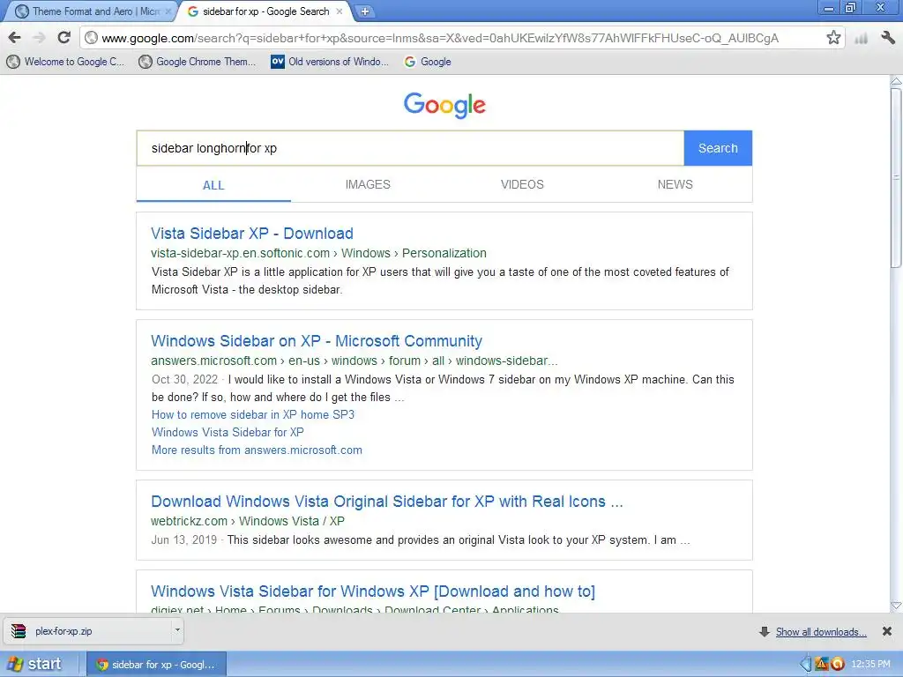The image size is (903, 677).
Task: Open Windows Vista Sidebar for Windows XP result
Action: point(373,591)
